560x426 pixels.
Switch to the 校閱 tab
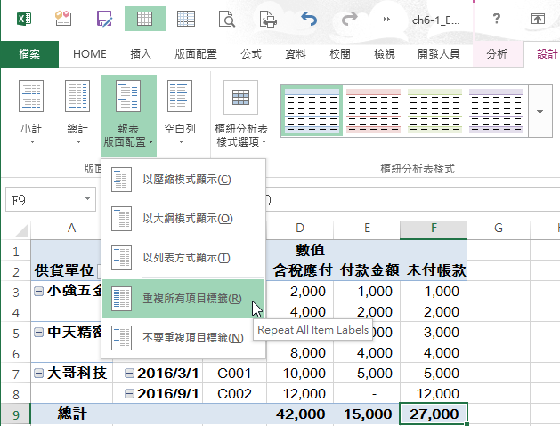pyautogui.click(x=339, y=54)
